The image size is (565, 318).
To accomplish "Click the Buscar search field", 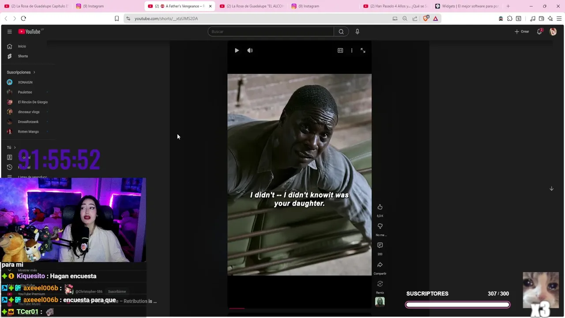I will [271, 31].
